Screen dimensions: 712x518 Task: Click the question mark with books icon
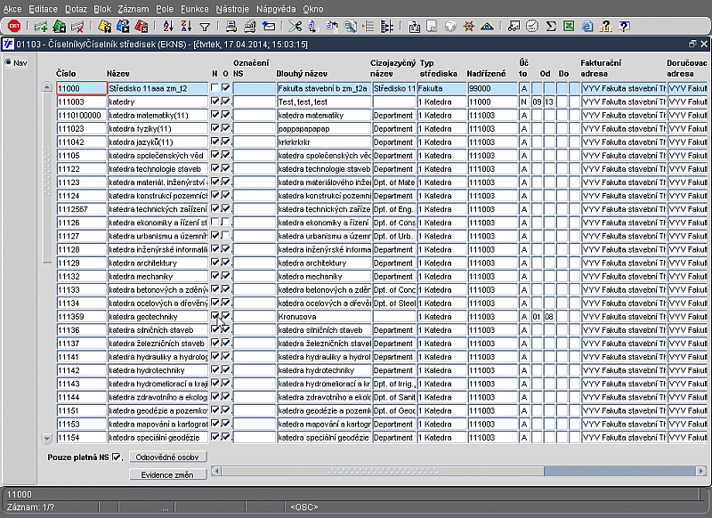(606, 27)
